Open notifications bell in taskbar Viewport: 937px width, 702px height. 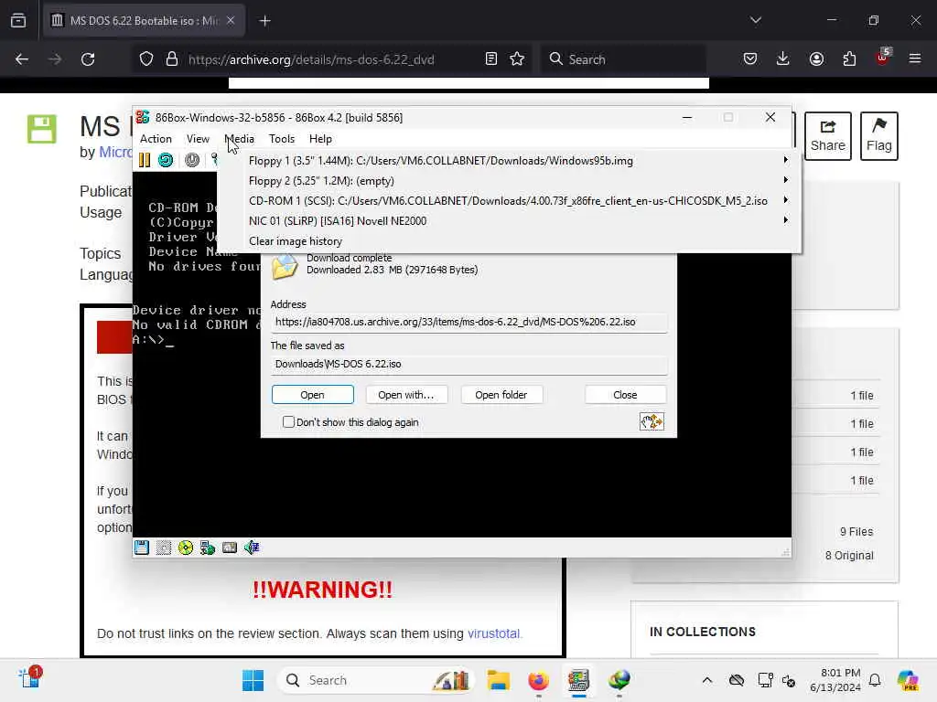(x=875, y=680)
